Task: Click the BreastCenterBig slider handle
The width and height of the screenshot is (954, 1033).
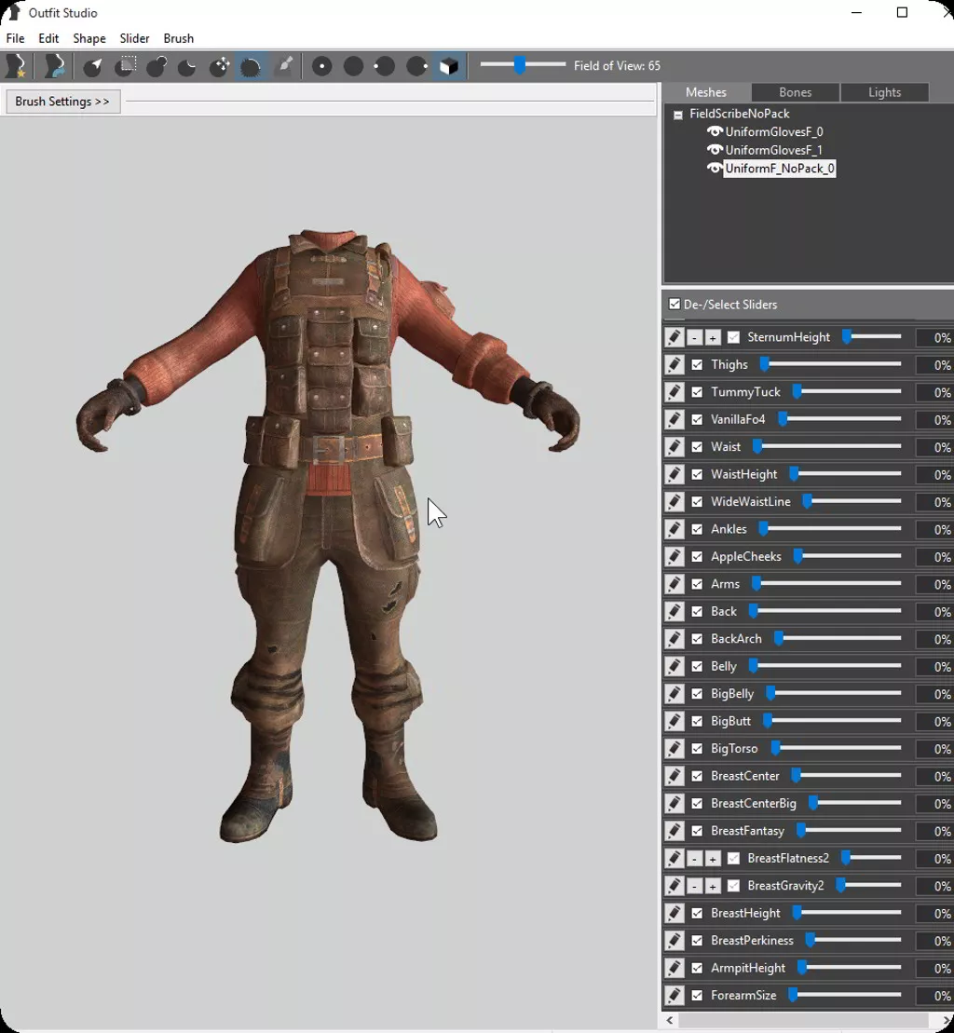Action: 813,804
